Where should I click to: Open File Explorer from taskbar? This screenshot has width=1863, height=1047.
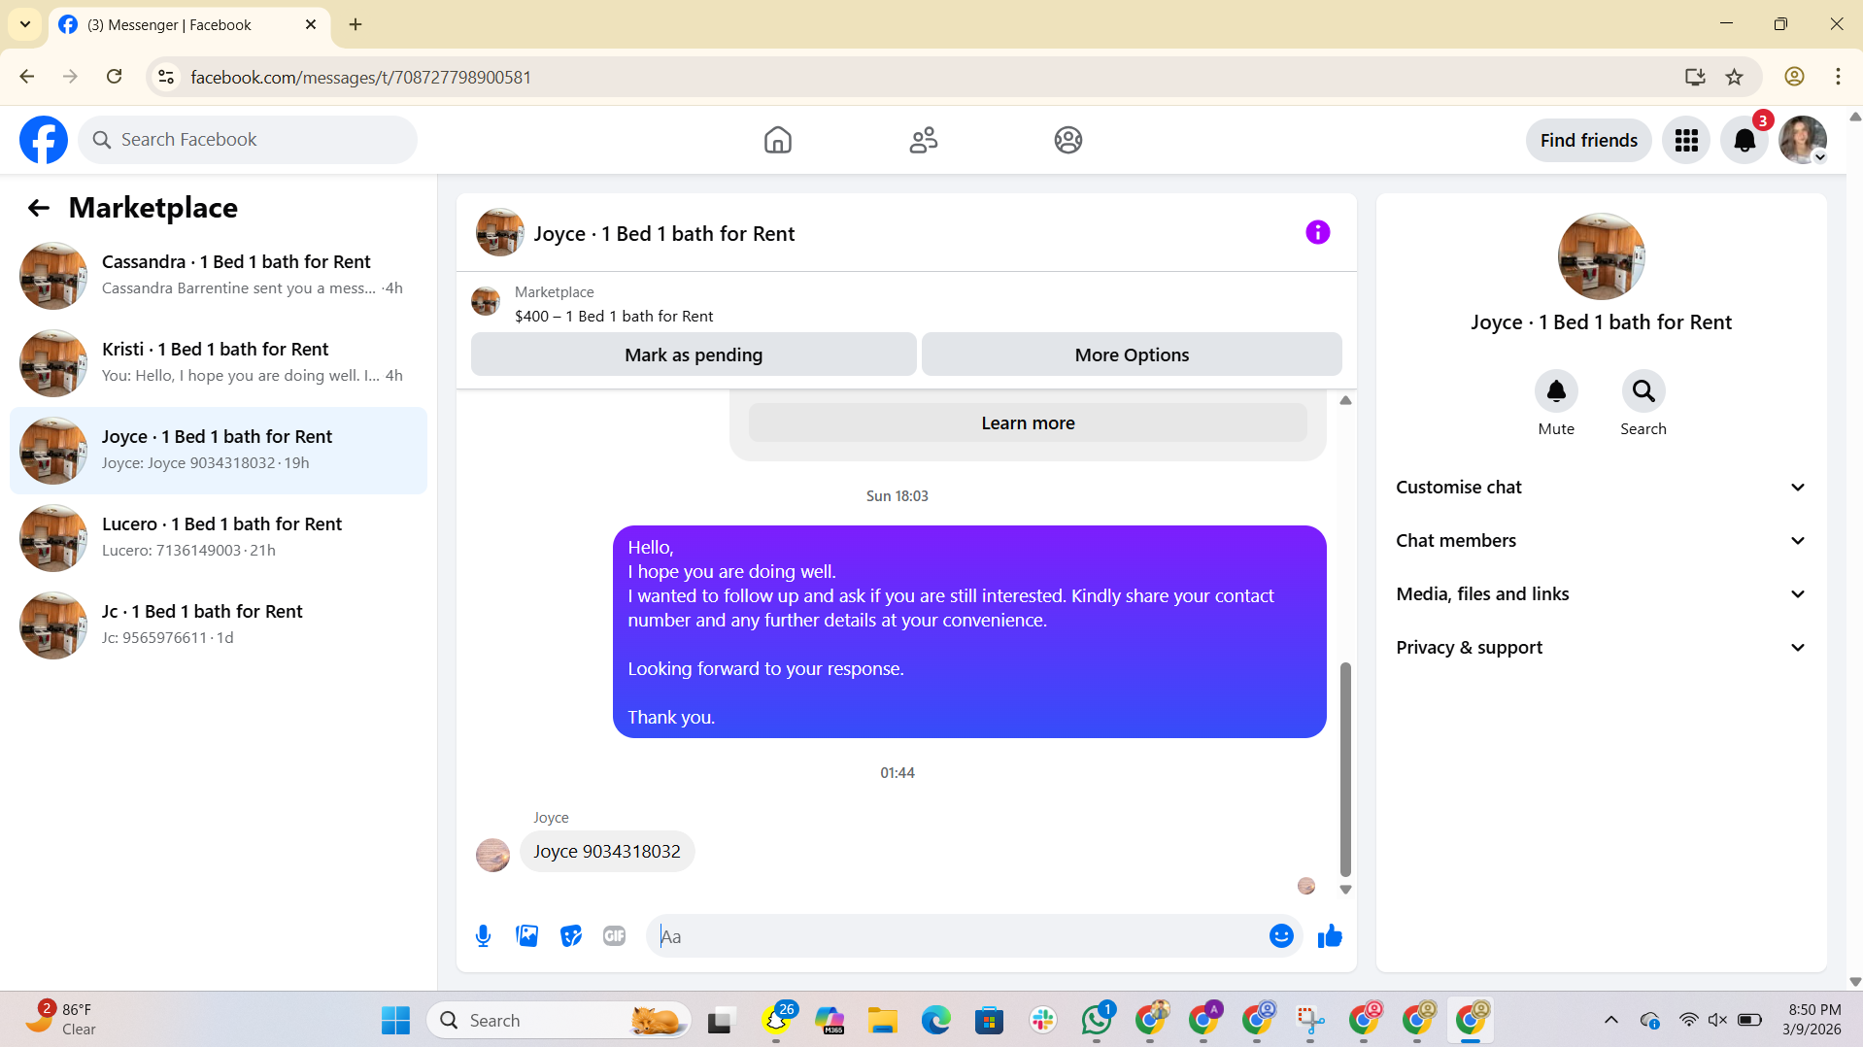point(883,1020)
